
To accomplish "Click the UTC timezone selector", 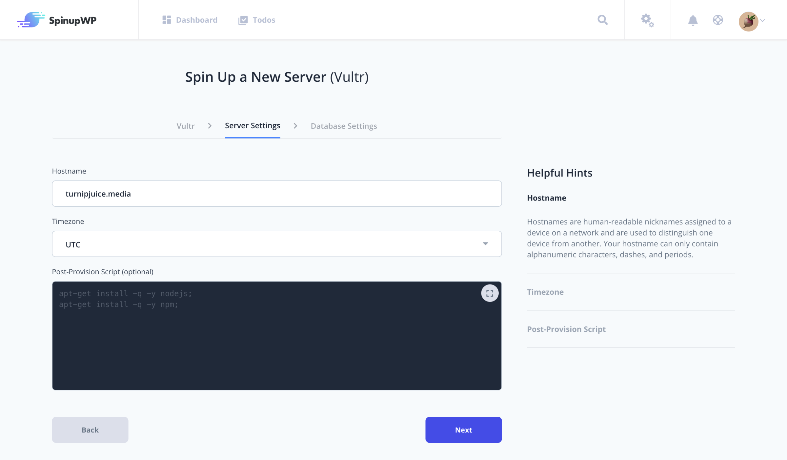I will point(276,244).
